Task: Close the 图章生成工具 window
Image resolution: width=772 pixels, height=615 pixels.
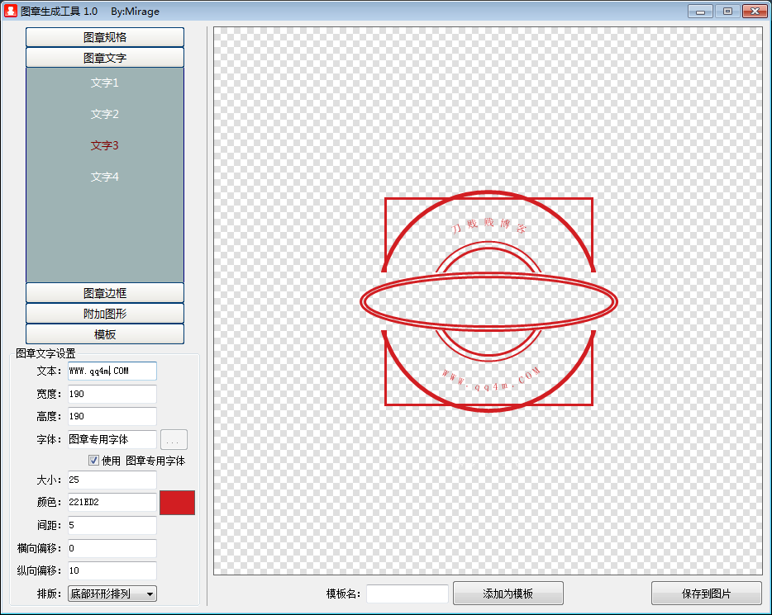Action: pos(755,11)
